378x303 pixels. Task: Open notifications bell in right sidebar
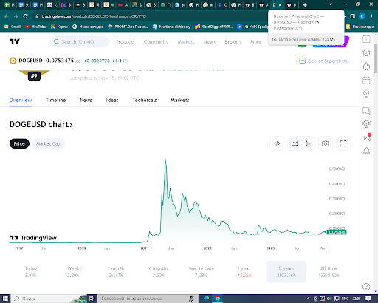tap(366, 151)
